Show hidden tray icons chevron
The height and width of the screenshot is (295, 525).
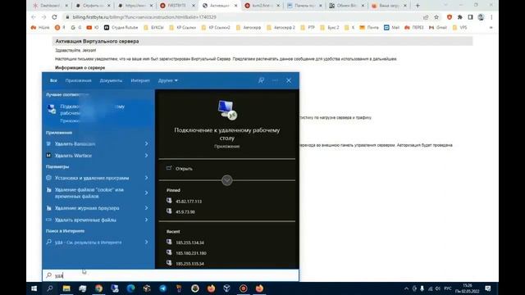[406, 288]
